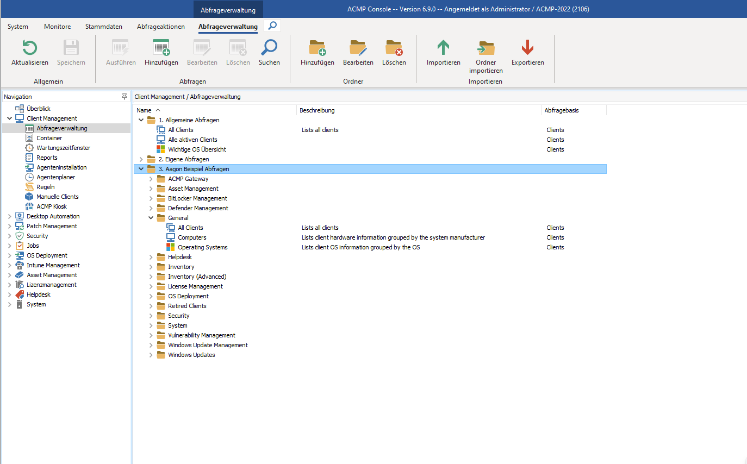Click Löschen folder icon in Ordner group
This screenshot has height=464, width=747.
pos(394,48)
